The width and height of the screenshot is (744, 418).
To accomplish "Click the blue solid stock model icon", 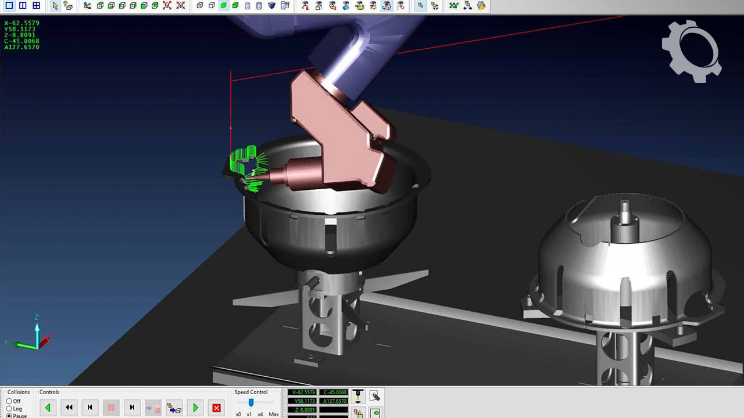I will [x=272, y=6].
